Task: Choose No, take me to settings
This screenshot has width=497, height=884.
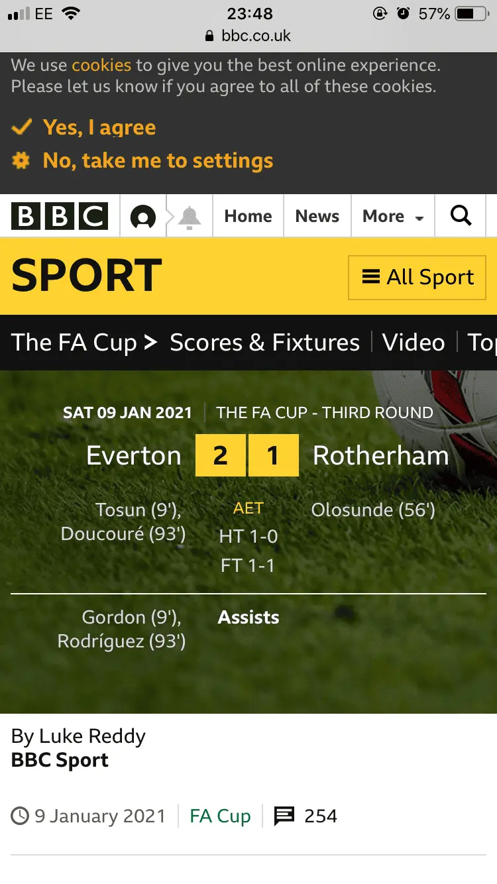Action: [x=158, y=160]
